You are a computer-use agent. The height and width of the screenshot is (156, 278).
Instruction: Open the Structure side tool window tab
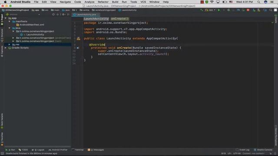pyautogui.click(x=2, y=36)
